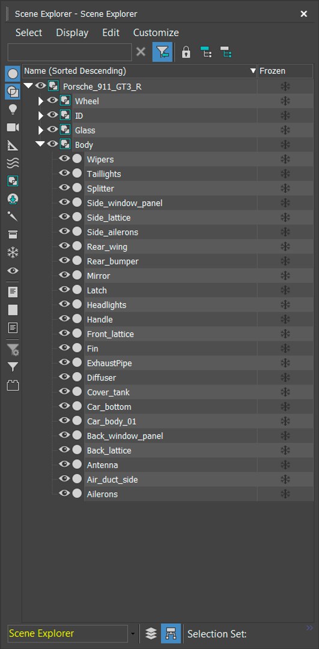Expand the Glass group

click(x=40, y=130)
